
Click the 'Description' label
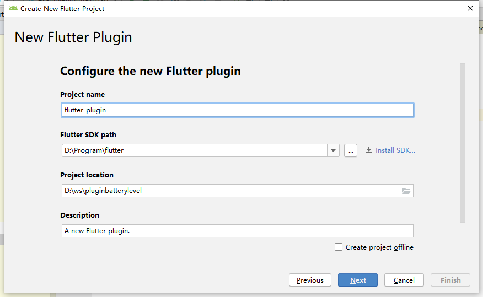point(79,215)
